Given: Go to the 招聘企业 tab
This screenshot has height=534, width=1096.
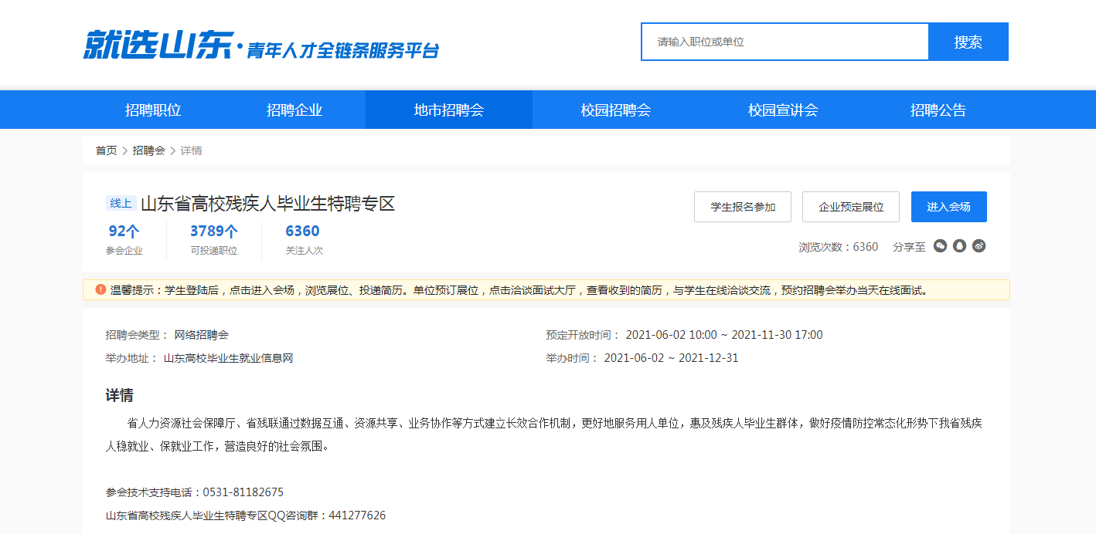Looking at the screenshot, I should [x=294, y=110].
